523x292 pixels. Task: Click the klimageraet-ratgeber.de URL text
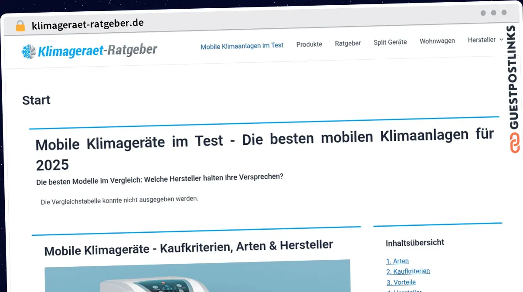(x=88, y=24)
